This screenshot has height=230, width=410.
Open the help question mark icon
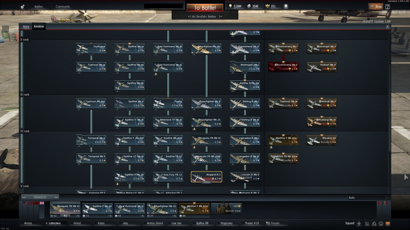coord(388,6)
